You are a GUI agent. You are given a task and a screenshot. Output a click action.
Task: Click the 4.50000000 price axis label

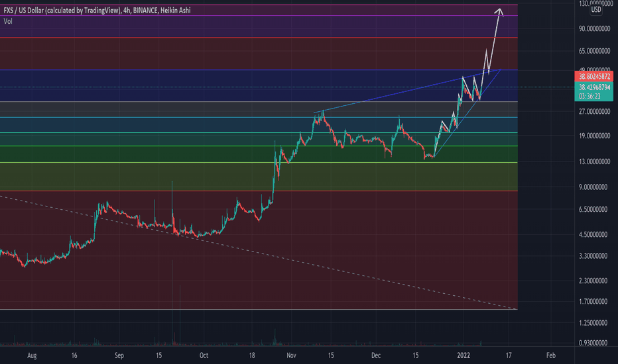[593, 234]
